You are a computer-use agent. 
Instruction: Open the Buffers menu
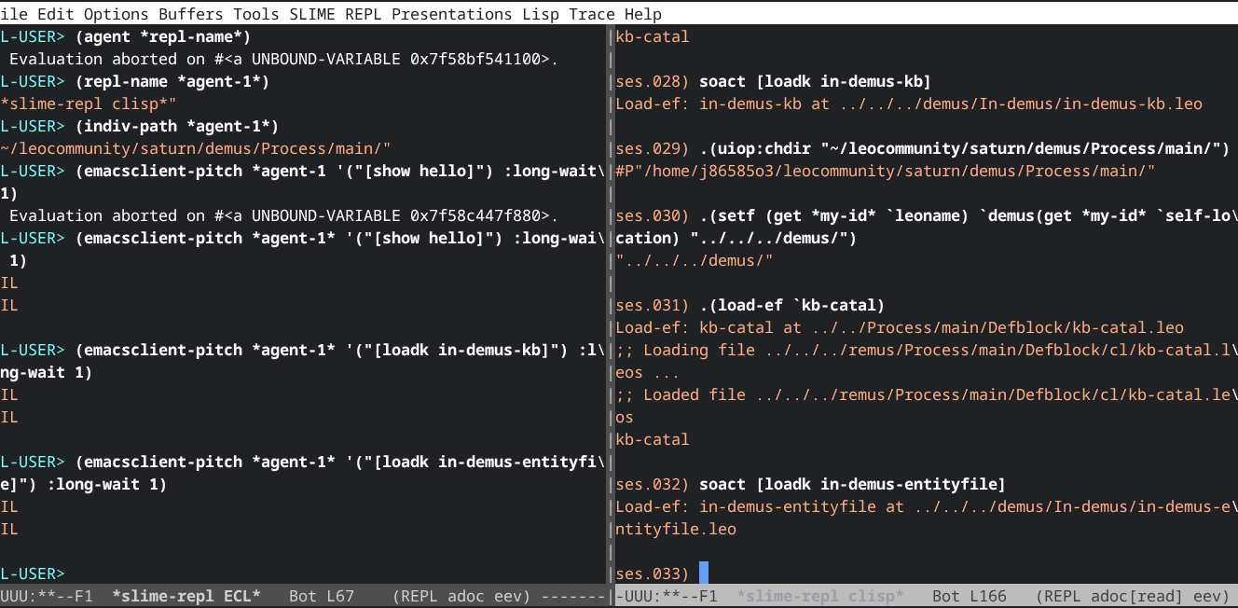(191, 14)
